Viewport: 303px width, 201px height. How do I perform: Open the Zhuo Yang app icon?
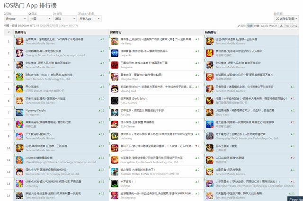[210, 113]
